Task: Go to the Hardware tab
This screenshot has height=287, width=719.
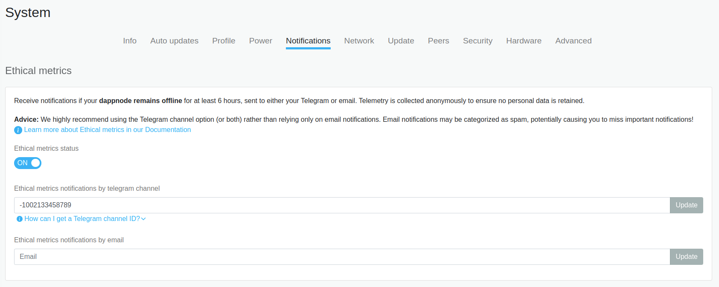Action: (x=524, y=41)
